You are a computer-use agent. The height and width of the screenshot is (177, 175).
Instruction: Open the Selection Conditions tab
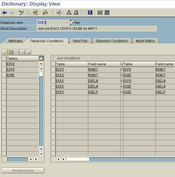[112, 41]
